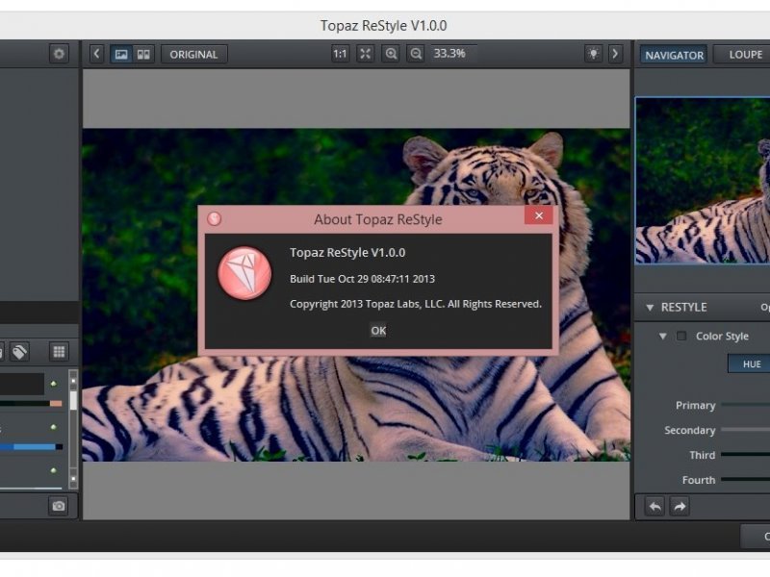Click OK in About dialog

378,331
